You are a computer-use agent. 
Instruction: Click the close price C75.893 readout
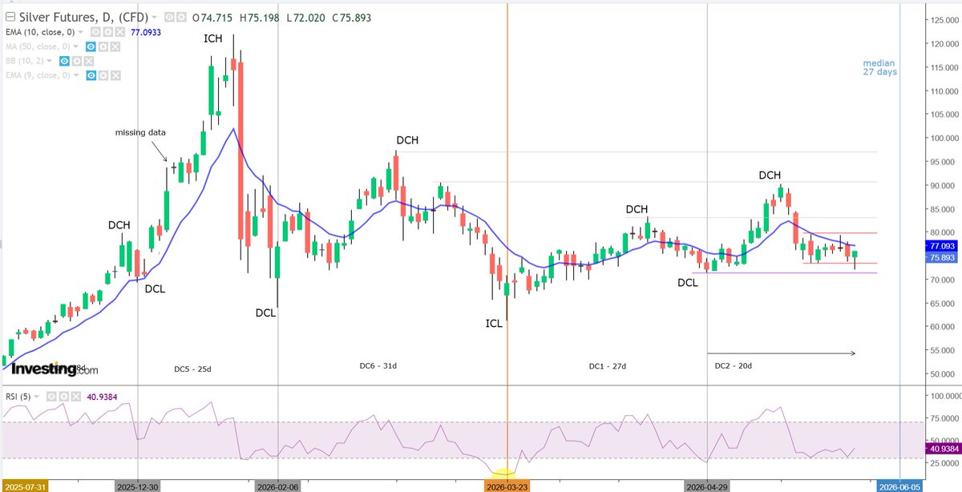[354, 18]
